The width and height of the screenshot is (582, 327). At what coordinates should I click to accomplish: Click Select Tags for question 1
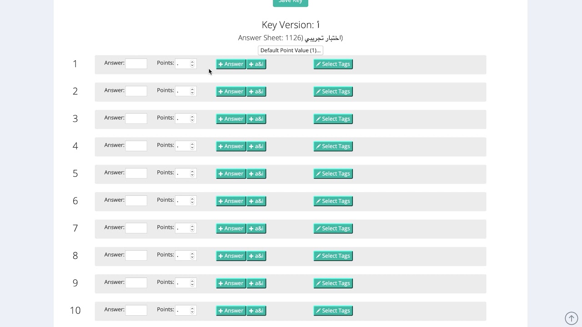click(x=333, y=64)
